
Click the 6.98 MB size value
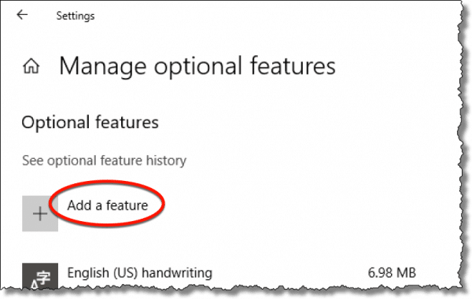(x=392, y=273)
